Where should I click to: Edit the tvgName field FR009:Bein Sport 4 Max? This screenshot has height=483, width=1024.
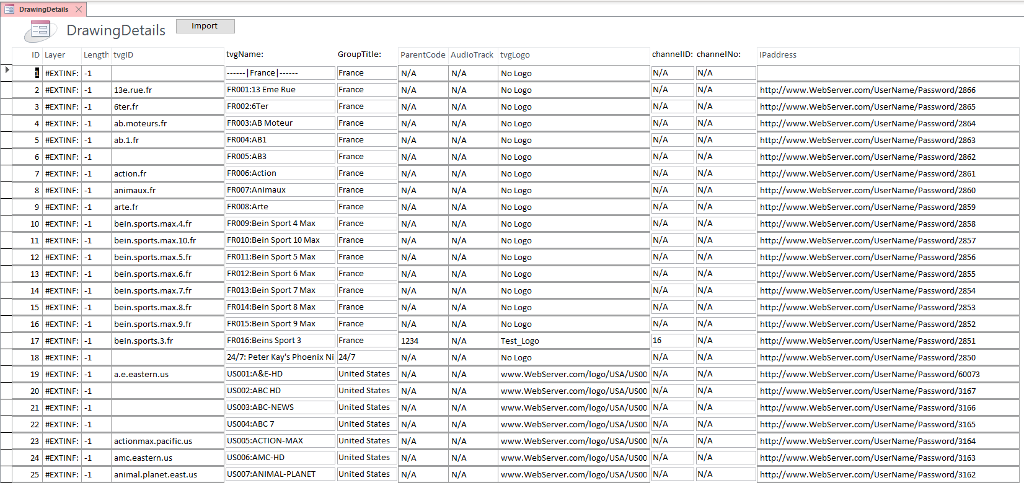tap(280, 224)
